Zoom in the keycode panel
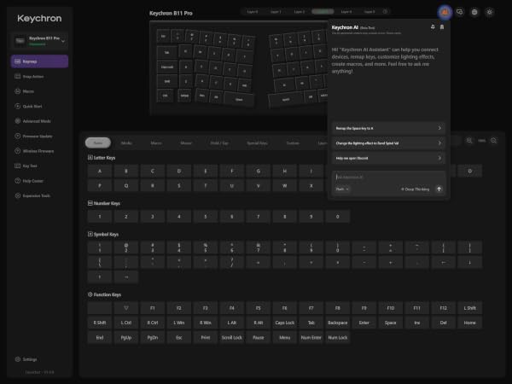The image size is (512, 384). pos(469,141)
